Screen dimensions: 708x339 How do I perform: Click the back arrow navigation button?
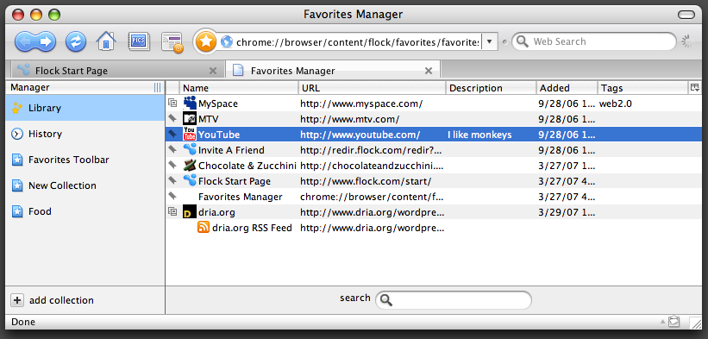point(25,42)
